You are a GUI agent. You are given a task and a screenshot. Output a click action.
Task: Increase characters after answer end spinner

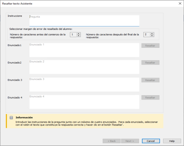tap(152, 34)
